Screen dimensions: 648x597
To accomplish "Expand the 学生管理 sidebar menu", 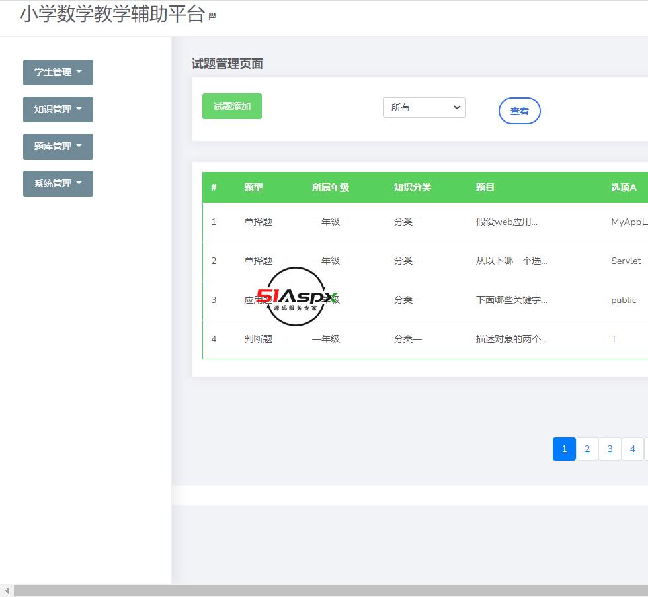I will pos(58,72).
